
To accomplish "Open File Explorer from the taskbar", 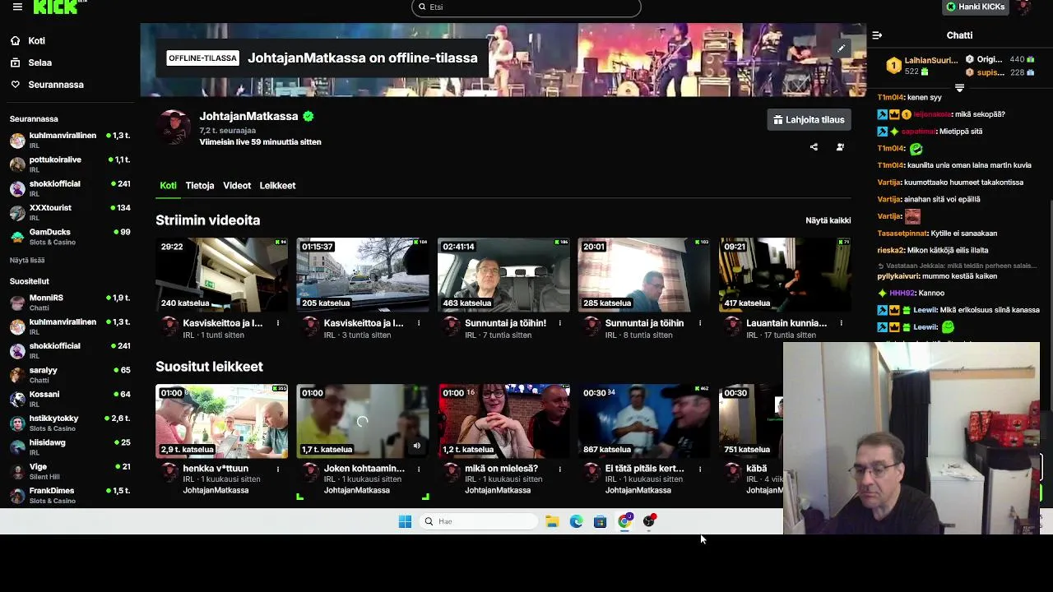I will point(552,521).
